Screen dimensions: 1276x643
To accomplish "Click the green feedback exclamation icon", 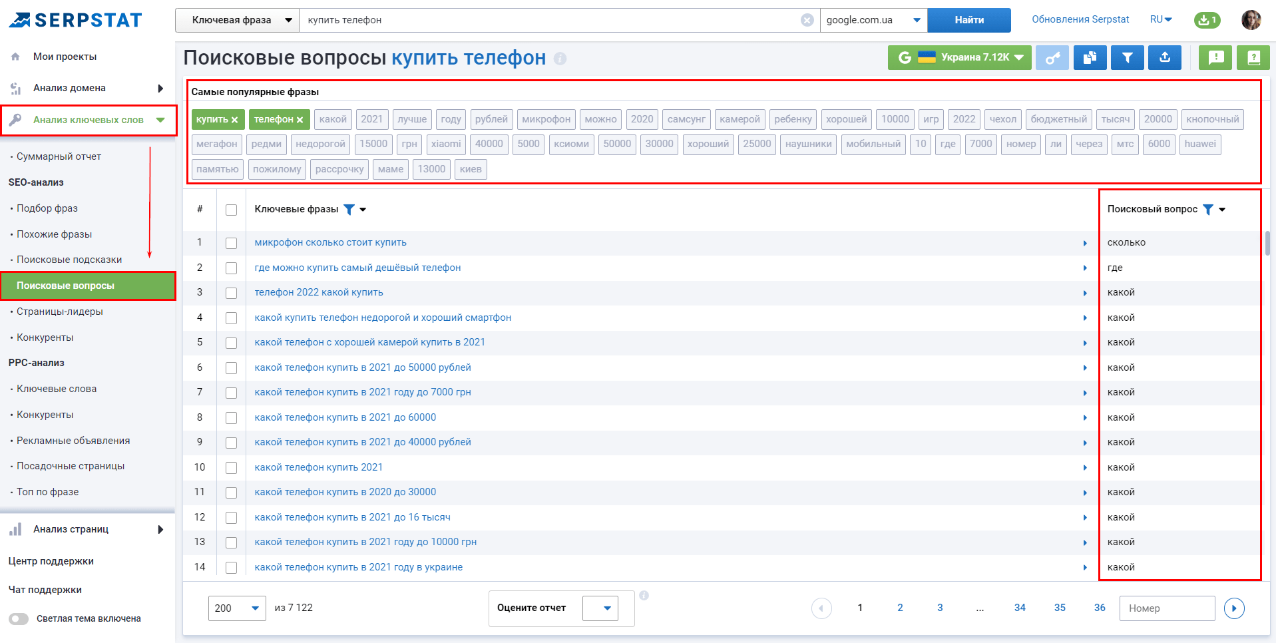I will (1216, 58).
